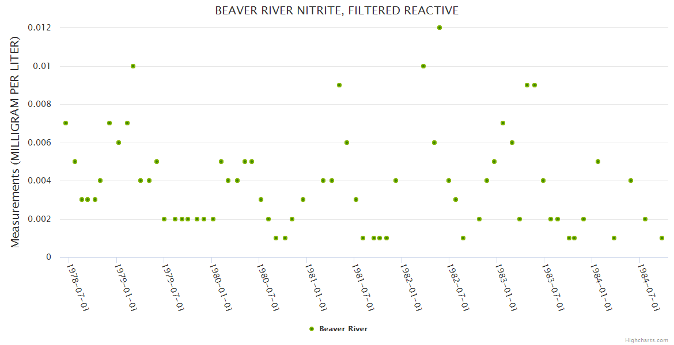
Task: Click the 1980-01-01 x-axis date label
Action: (221, 287)
